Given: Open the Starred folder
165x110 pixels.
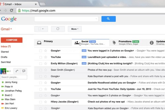Looking at the screenshot, I should (5, 52).
